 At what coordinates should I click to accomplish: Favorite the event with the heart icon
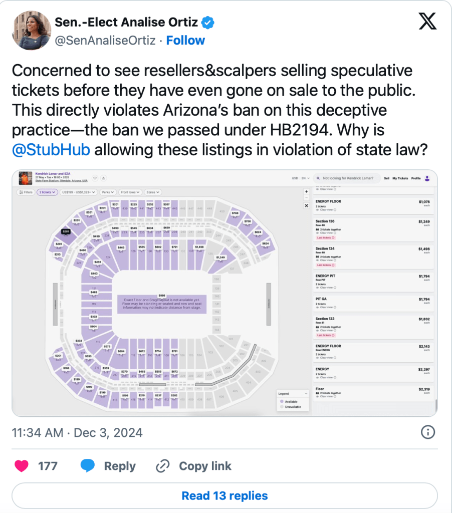click(x=95, y=178)
